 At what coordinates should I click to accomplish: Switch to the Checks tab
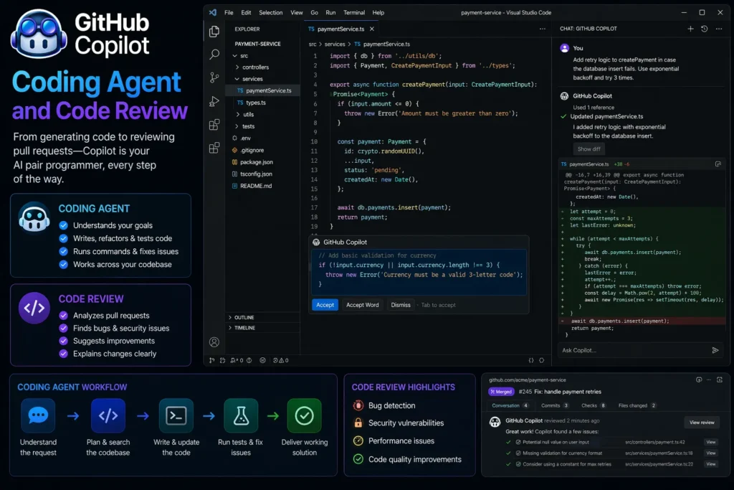[593, 405]
